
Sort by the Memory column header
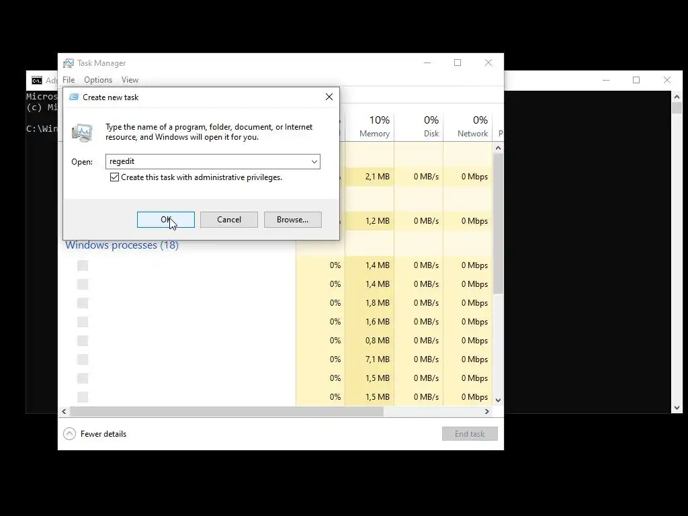(x=370, y=126)
